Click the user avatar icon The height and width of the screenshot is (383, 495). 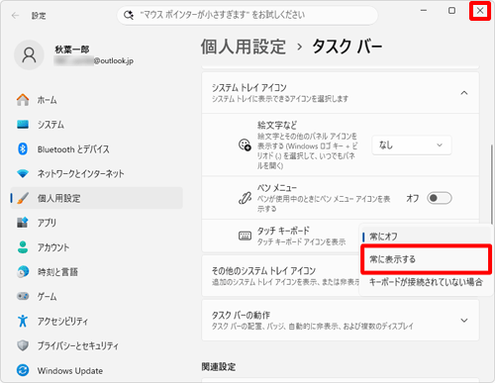pyautogui.click(x=29, y=55)
